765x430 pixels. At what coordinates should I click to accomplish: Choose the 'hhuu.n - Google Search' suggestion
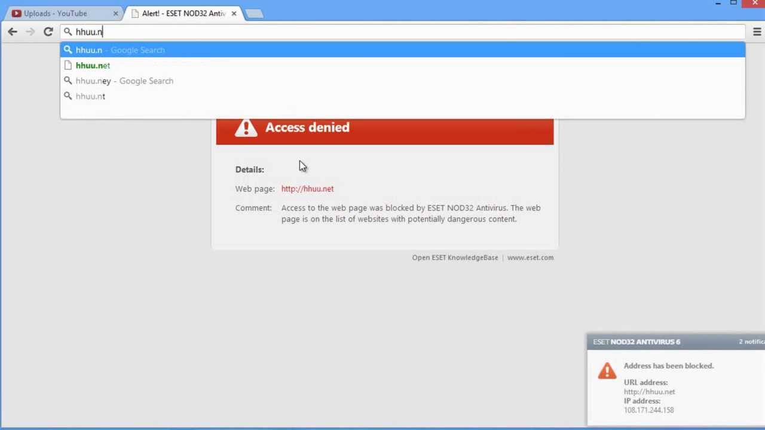pyautogui.click(x=403, y=50)
